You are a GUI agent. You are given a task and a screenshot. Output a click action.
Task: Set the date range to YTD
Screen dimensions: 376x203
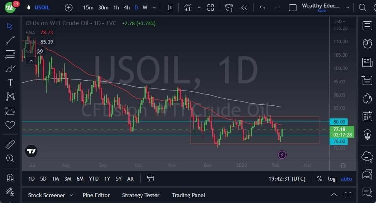[x=94, y=179]
